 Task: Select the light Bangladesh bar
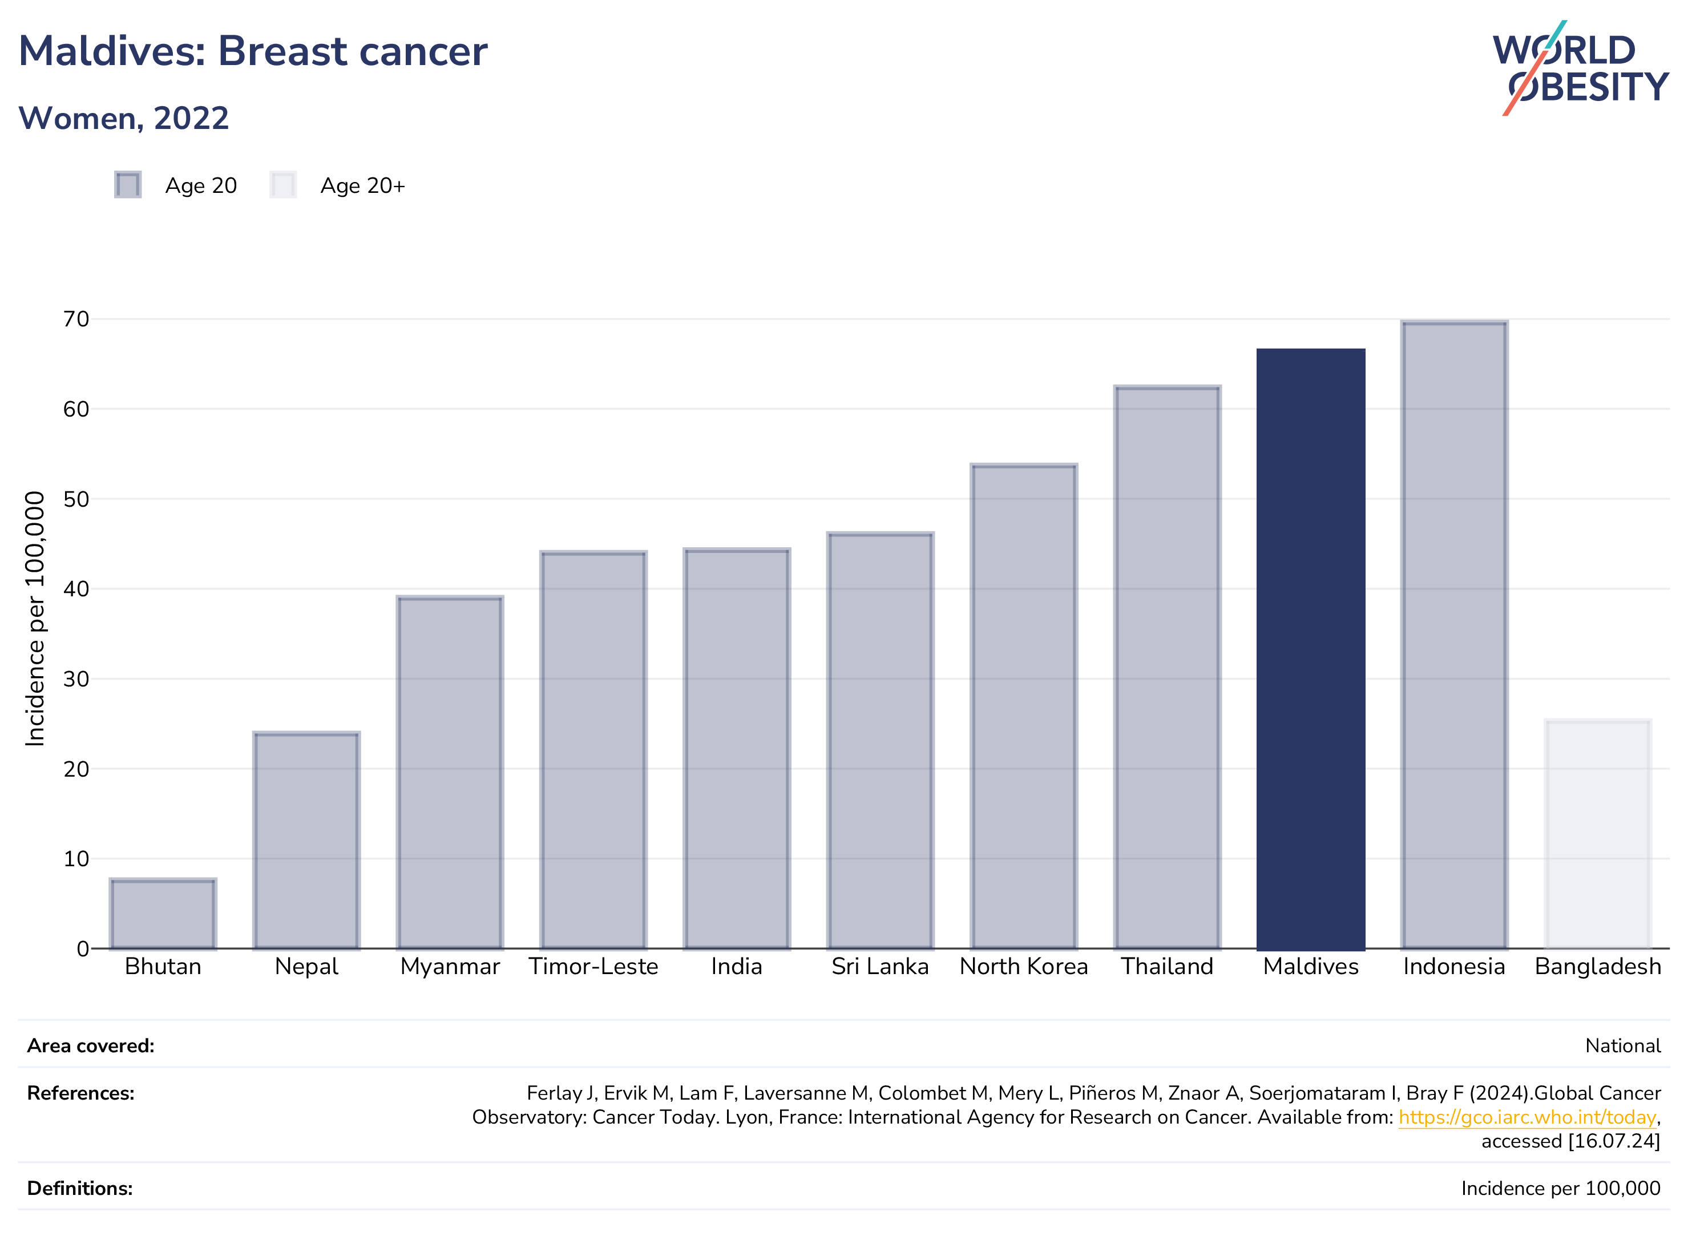tap(1598, 834)
